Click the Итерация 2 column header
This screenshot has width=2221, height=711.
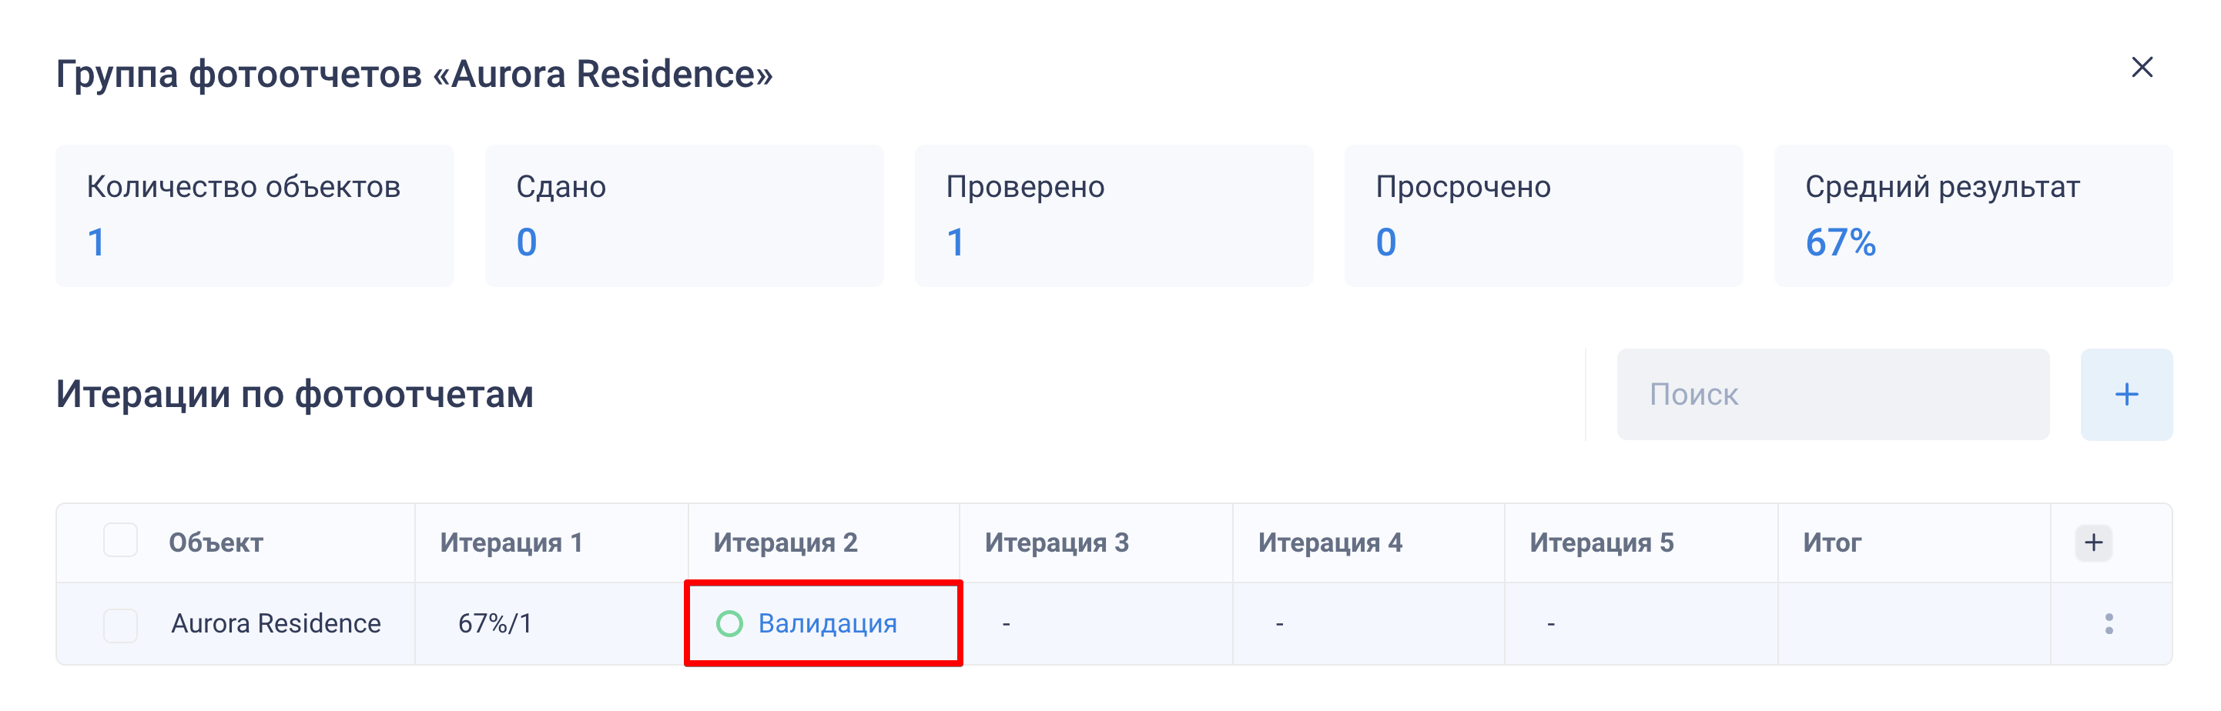tap(785, 543)
